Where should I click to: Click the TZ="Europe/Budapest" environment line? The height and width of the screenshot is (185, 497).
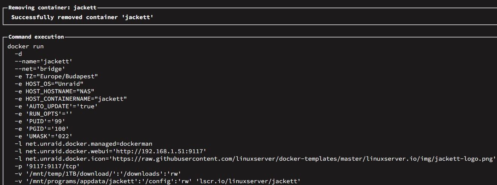pyautogui.click(x=56, y=76)
